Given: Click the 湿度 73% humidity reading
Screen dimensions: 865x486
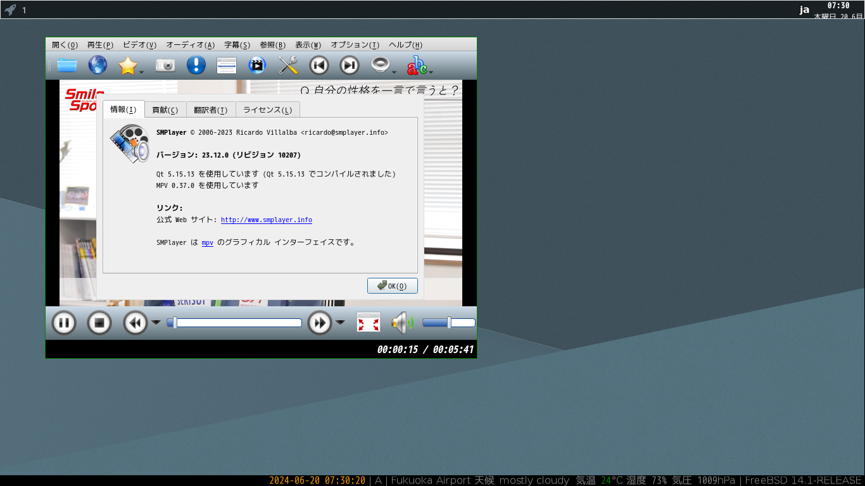Looking at the screenshot, I should pos(645,480).
